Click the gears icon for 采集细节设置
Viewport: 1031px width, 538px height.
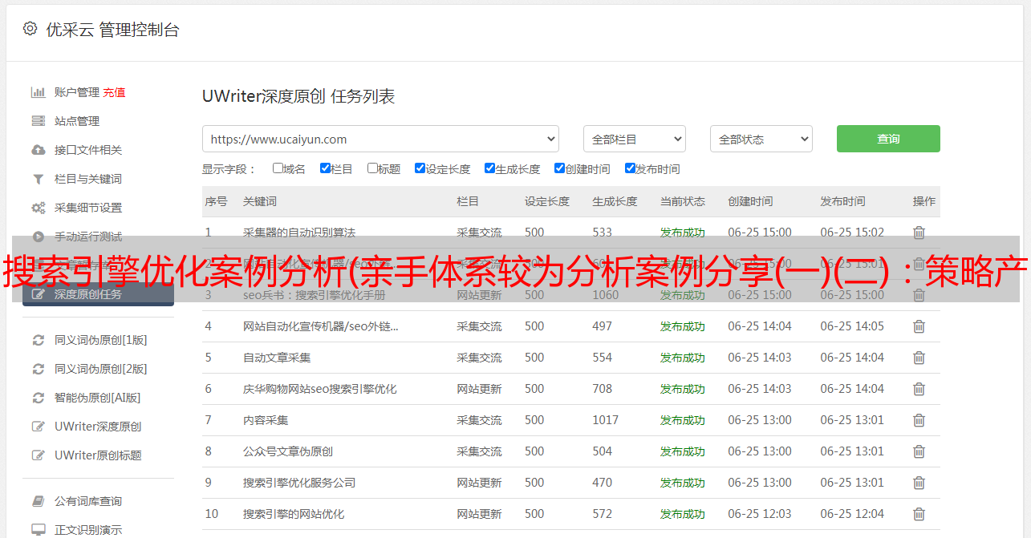[38, 208]
